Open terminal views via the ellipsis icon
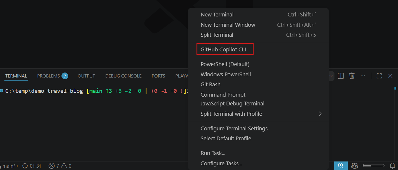The height and width of the screenshot is (170, 398). coord(363,76)
